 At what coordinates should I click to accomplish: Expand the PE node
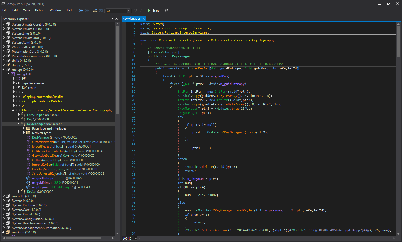[14, 78]
